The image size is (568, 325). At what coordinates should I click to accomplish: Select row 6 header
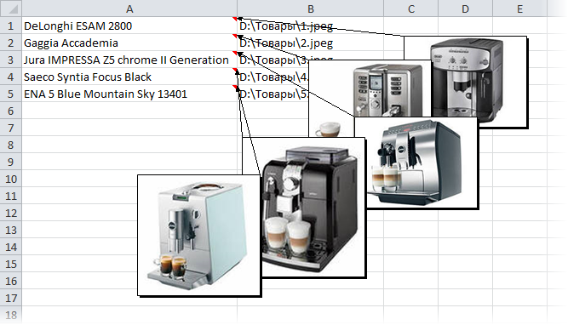(11, 111)
